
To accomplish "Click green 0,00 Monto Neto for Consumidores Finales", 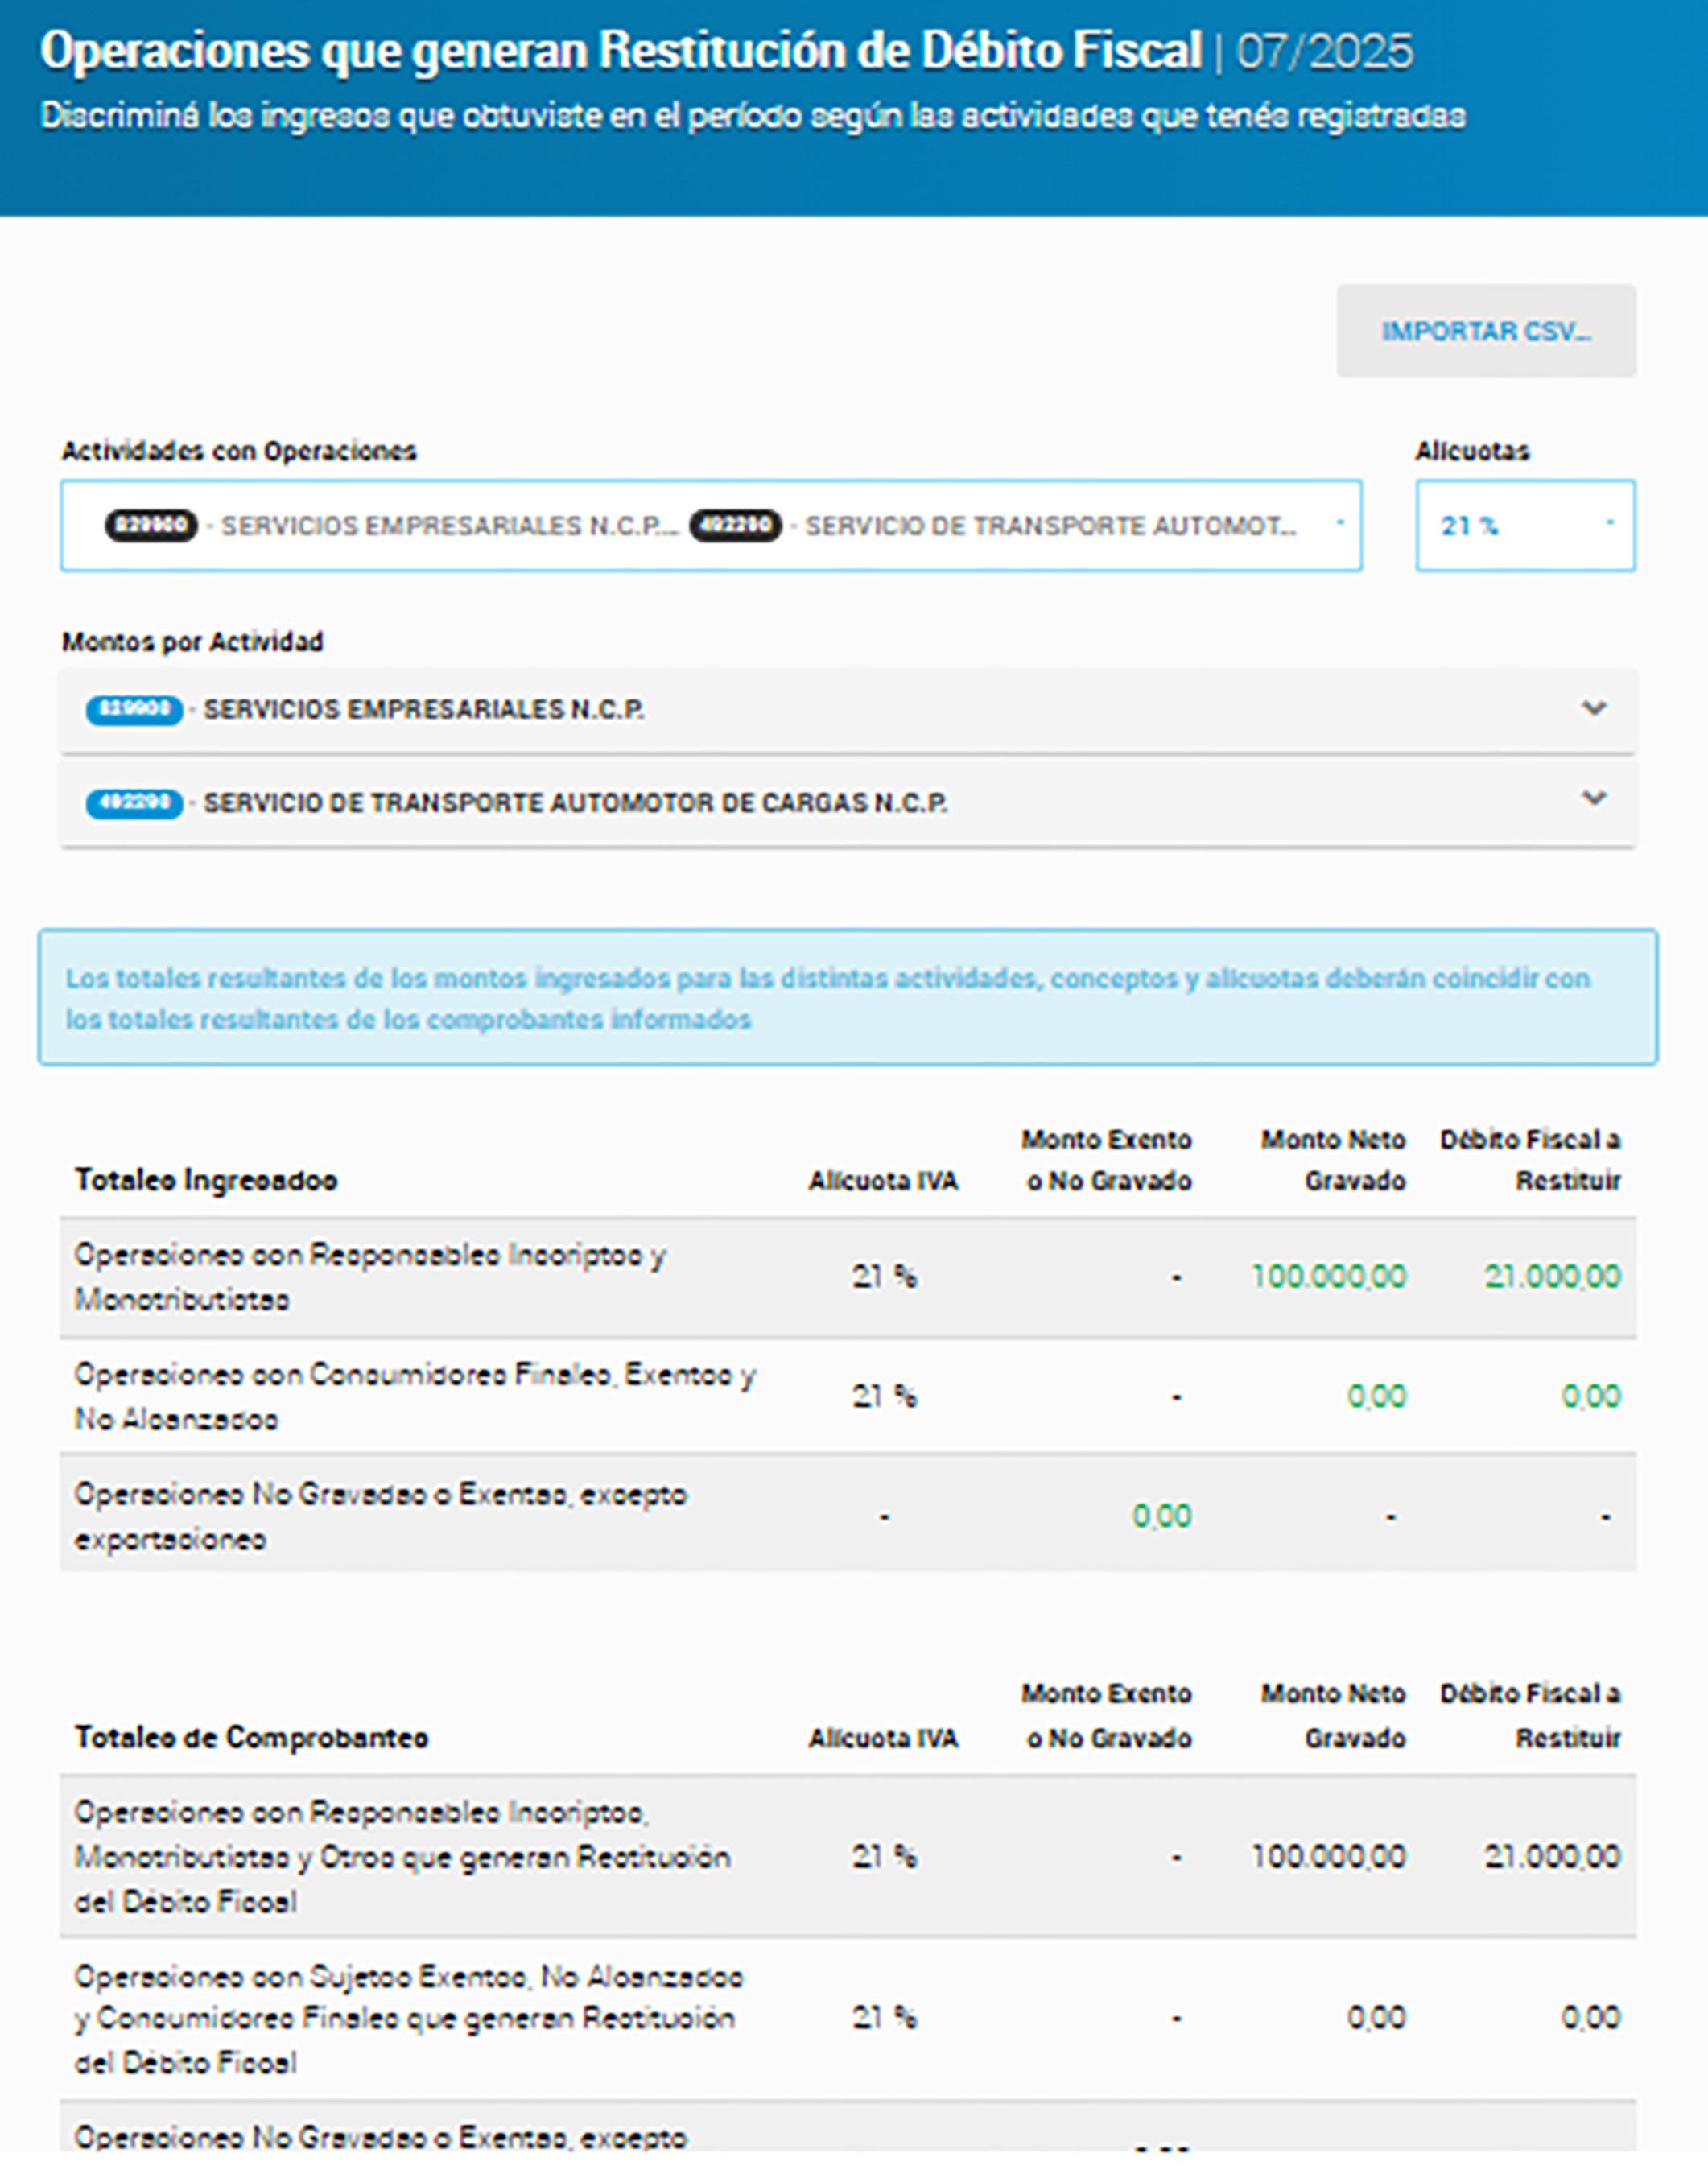I will point(1376,1396).
